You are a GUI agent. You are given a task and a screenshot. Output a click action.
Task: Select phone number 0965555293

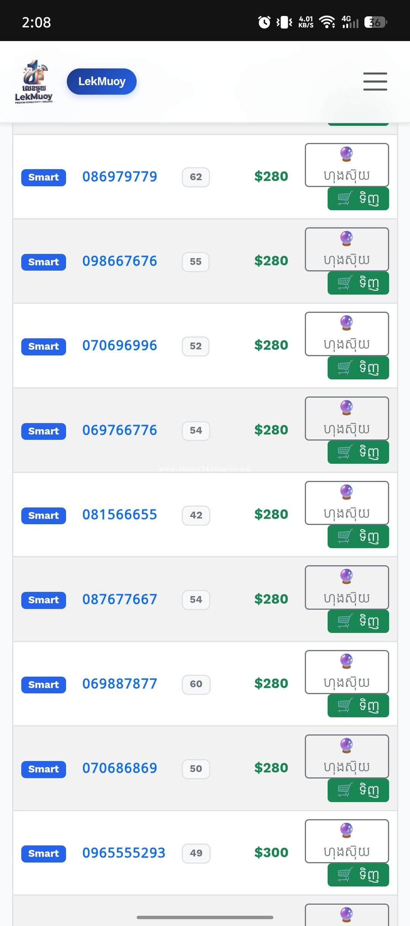tap(124, 853)
